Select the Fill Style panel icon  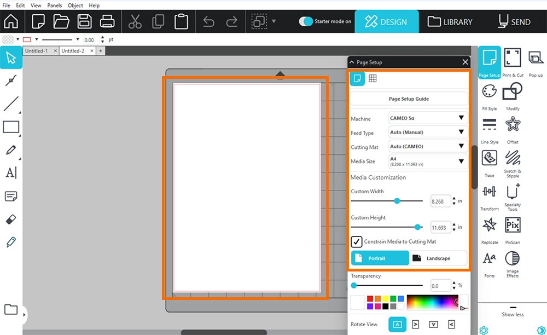489,92
